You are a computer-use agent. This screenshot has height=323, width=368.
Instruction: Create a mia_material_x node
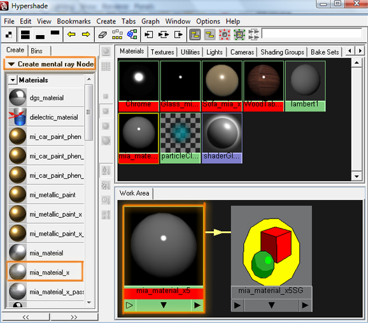pos(45,272)
